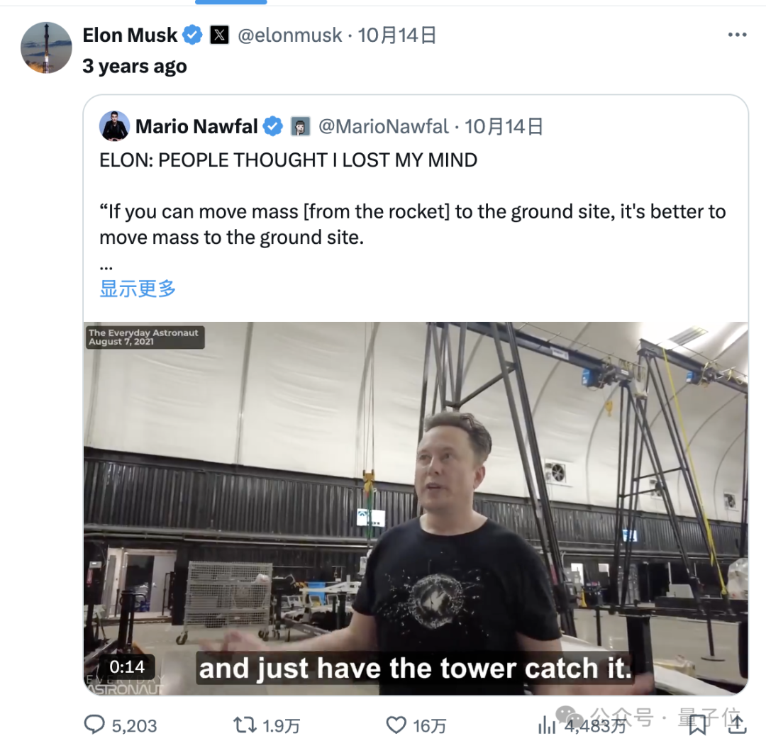
Task: Click Mario Nawfal's profile avatar
Action: pyautogui.click(x=114, y=126)
